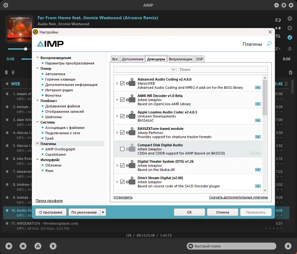297x254 pixels.
Task: Switch to the Все tab
Action: point(115,59)
